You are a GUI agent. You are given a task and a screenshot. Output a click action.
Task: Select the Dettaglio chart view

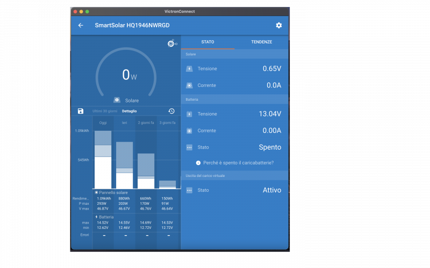pyautogui.click(x=130, y=111)
